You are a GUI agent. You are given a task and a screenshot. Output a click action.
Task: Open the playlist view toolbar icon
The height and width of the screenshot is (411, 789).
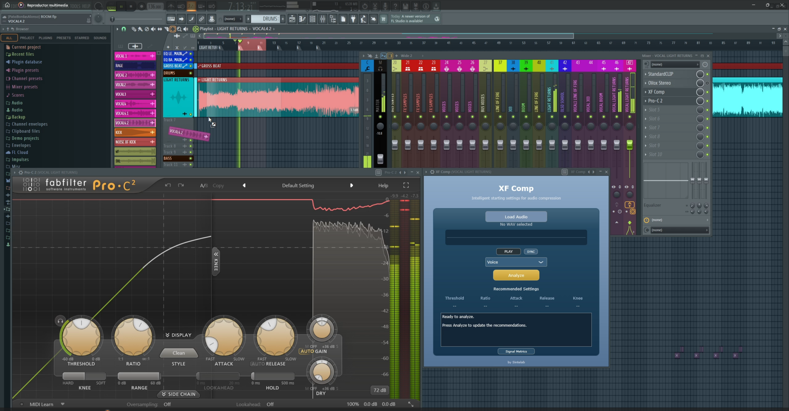(x=292, y=19)
